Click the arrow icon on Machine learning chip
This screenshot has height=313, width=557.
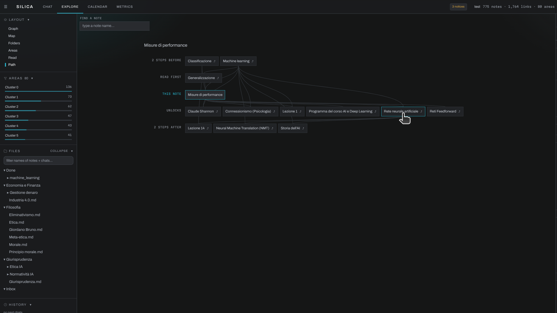(252, 61)
